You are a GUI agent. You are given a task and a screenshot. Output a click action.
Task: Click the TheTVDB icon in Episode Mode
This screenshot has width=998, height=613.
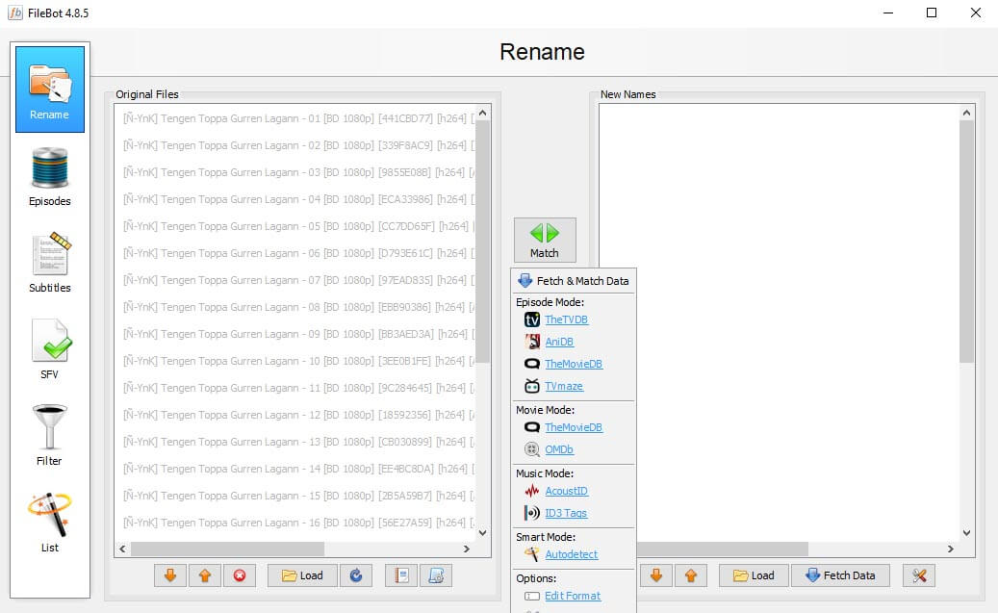(532, 319)
